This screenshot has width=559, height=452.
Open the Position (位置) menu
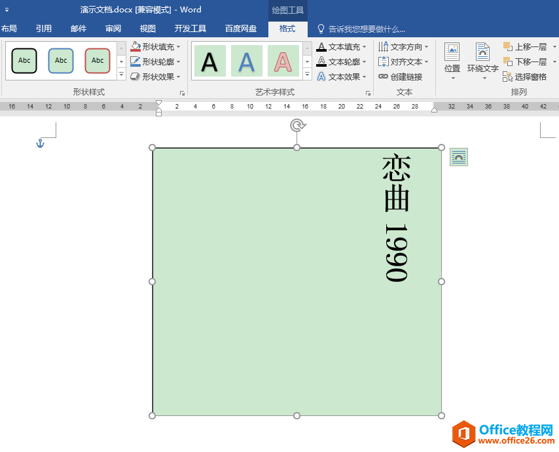(x=452, y=61)
